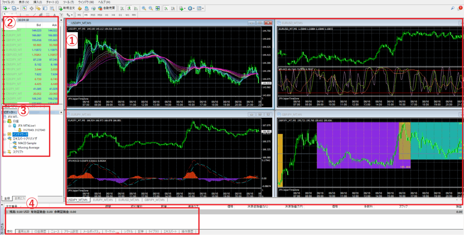
Task: Select the candlestick chart type icon
Action: (x=130, y=8)
